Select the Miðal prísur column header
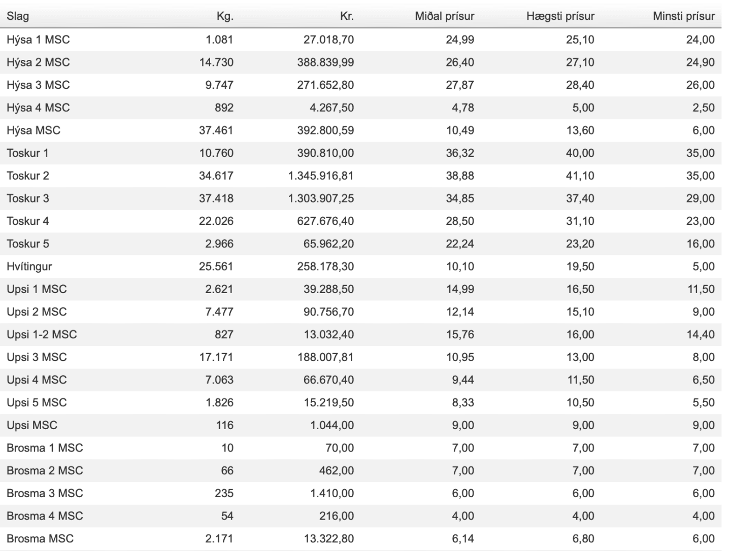This screenshot has height=551, width=731. coord(445,16)
